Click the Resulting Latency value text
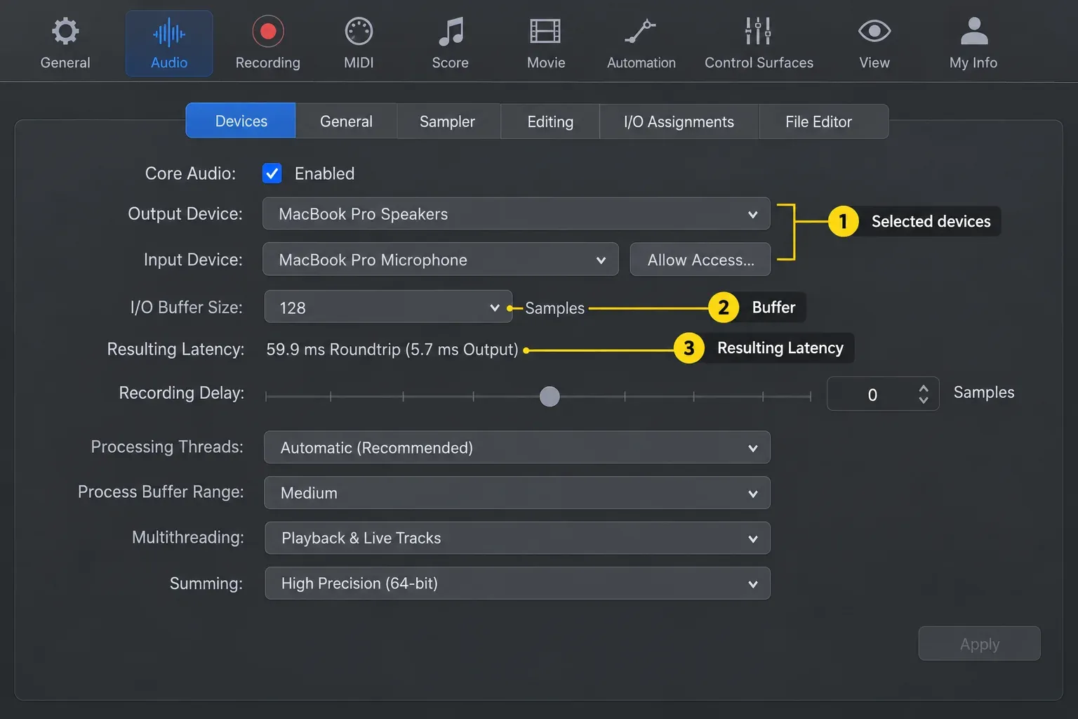This screenshot has width=1078, height=719. 392,349
